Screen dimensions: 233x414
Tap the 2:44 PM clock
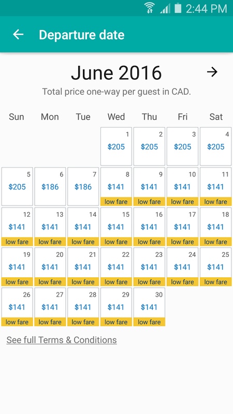[x=206, y=9]
